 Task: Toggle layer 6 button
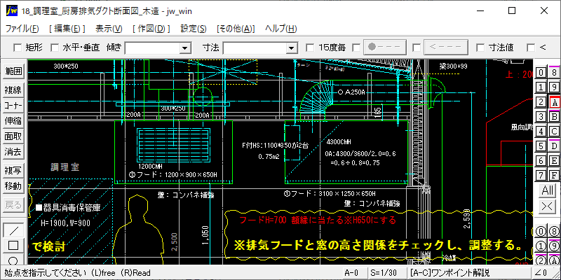tap(541, 161)
